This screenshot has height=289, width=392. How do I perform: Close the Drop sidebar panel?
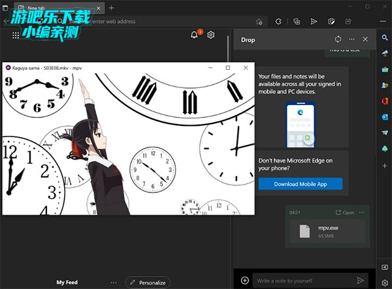point(365,39)
